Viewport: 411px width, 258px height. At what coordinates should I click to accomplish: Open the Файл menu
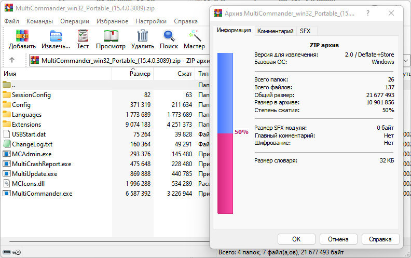pos(12,21)
